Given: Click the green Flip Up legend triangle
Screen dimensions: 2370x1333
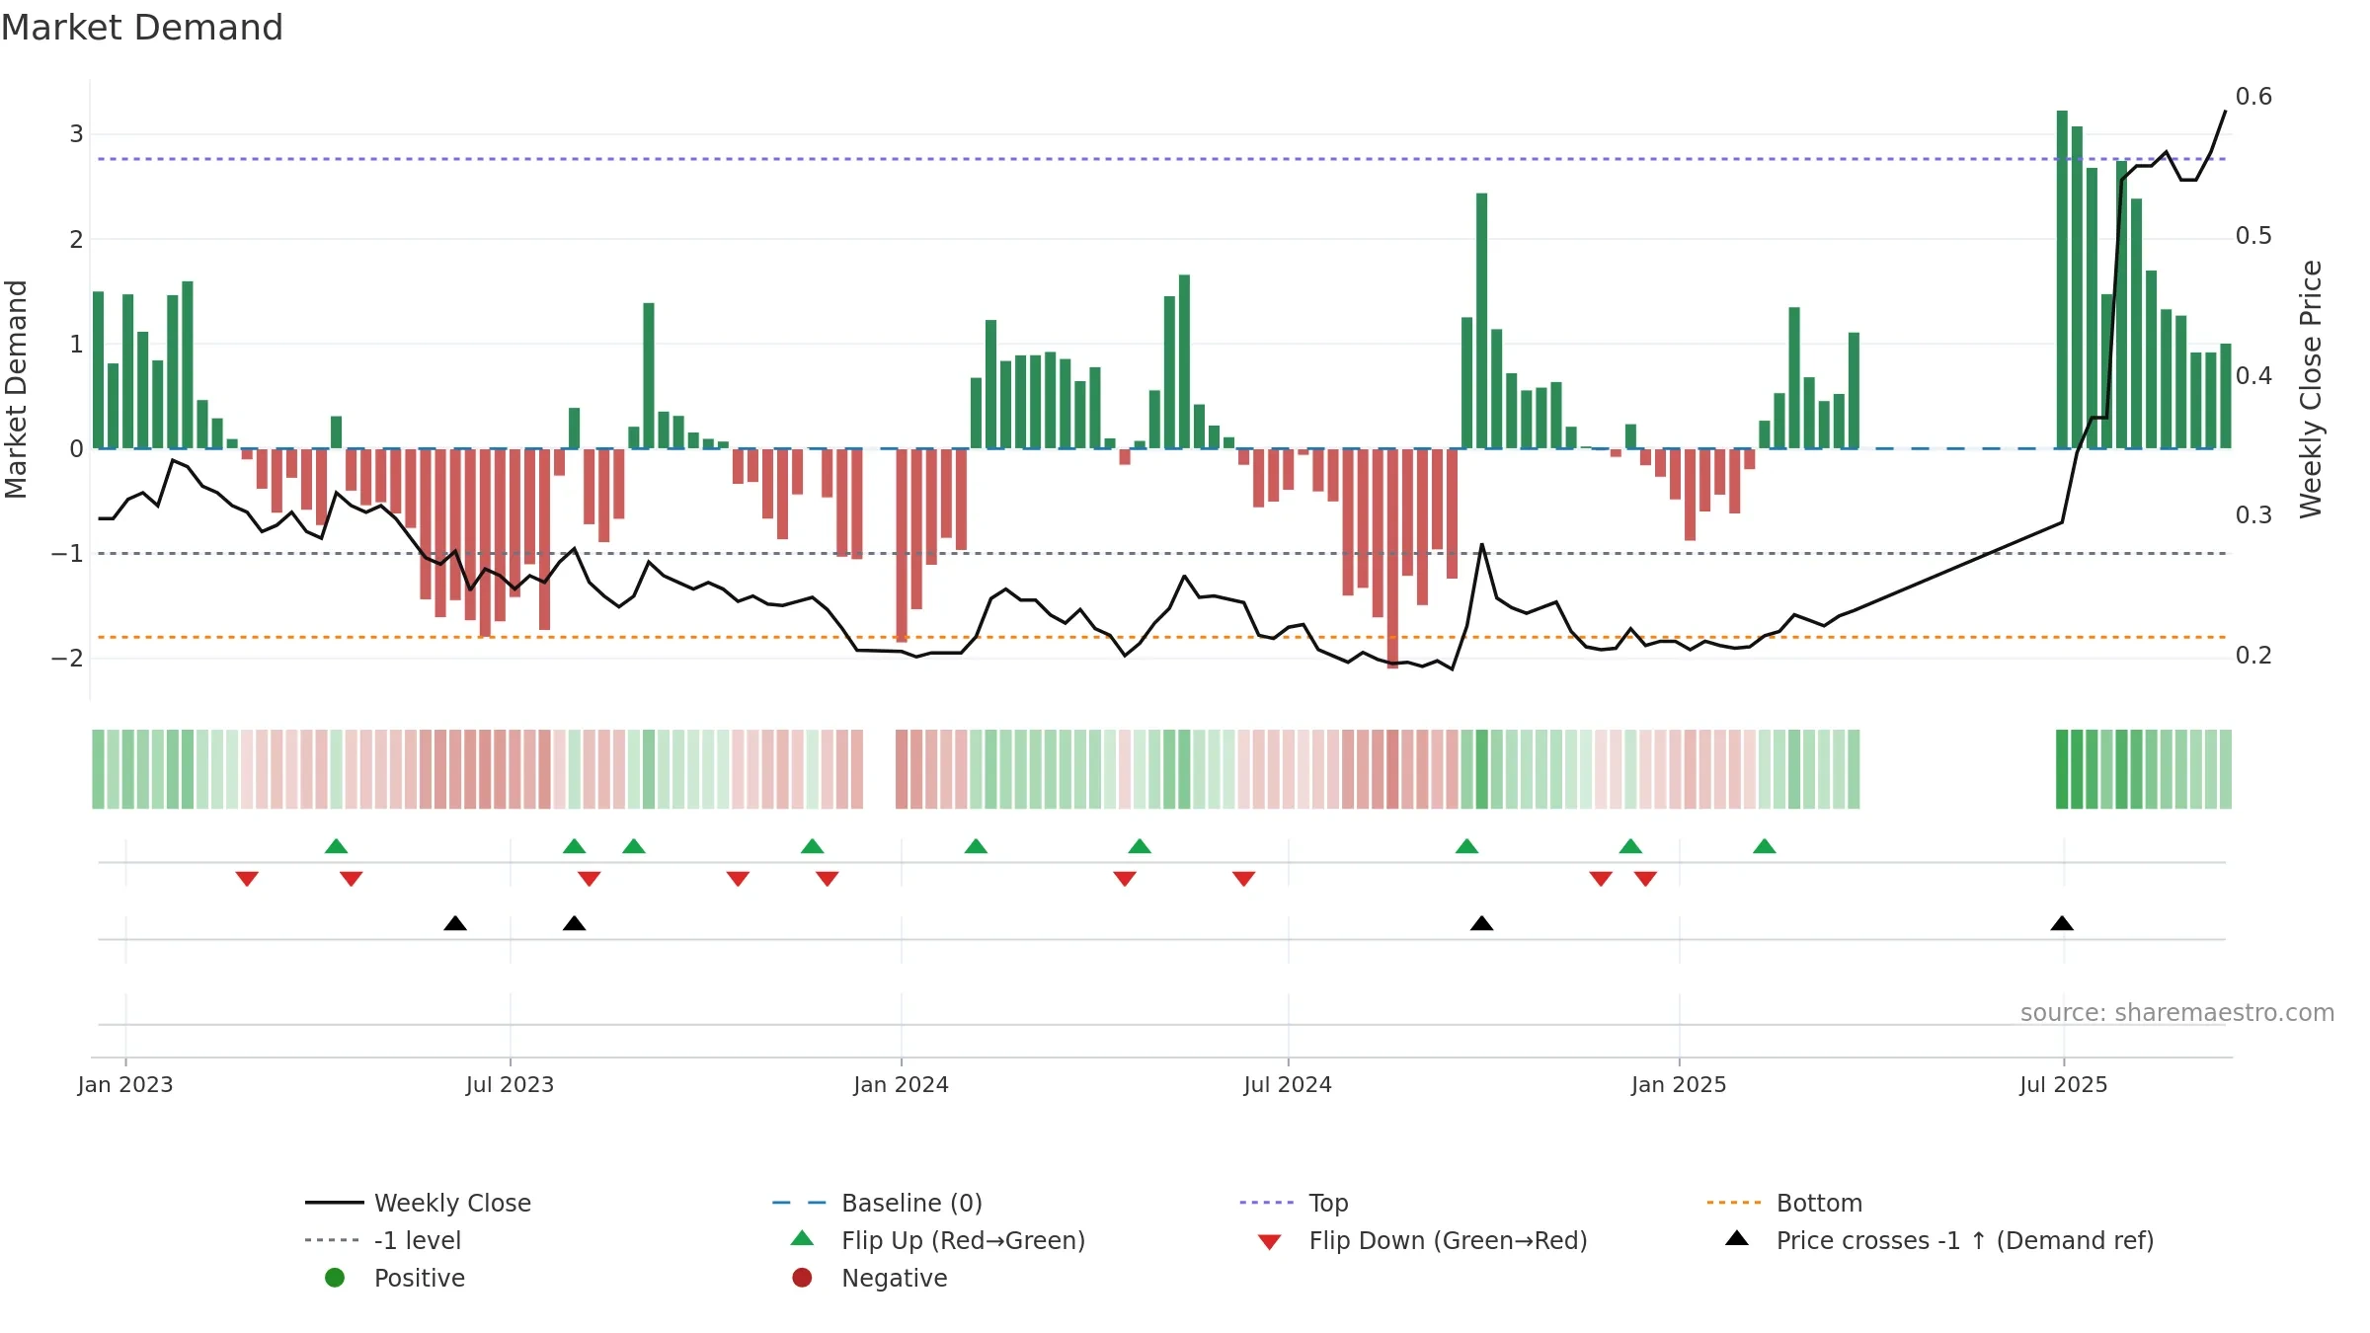Looking at the screenshot, I should coord(803,1238).
